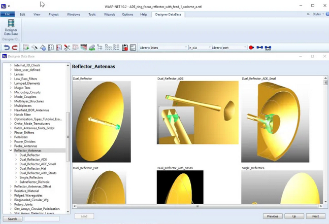Open the Library port dropdown
Image resolution: width=329 pixels, height=224 pixels.
point(245,48)
